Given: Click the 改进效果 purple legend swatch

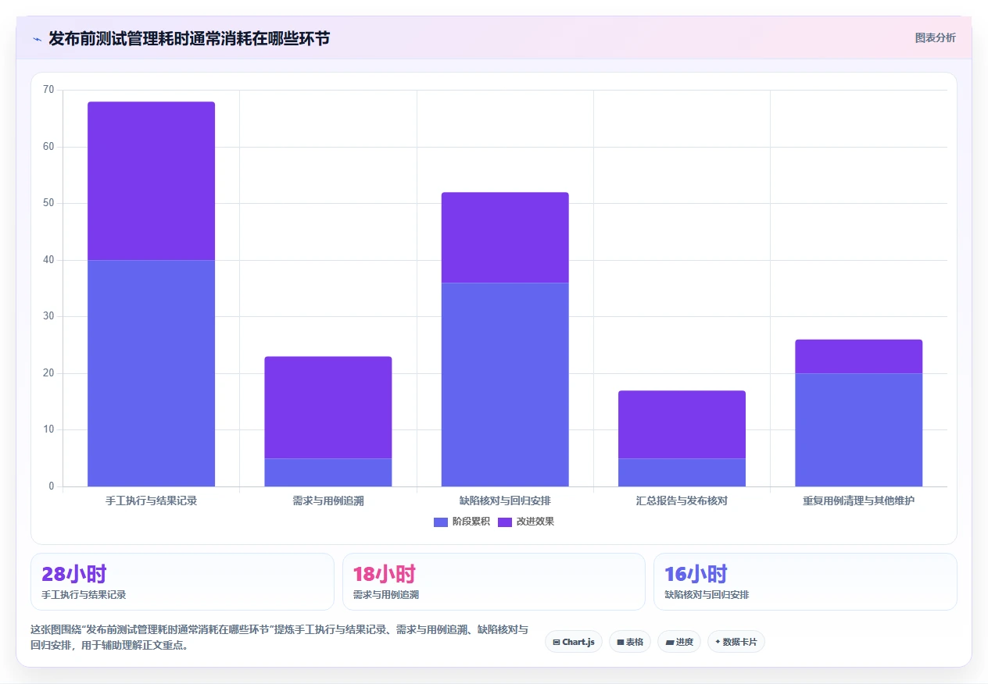Looking at the screenshot, I should tap(505, 522).
